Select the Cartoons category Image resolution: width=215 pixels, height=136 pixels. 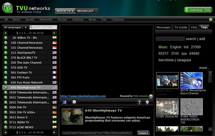tap(118, 20)
